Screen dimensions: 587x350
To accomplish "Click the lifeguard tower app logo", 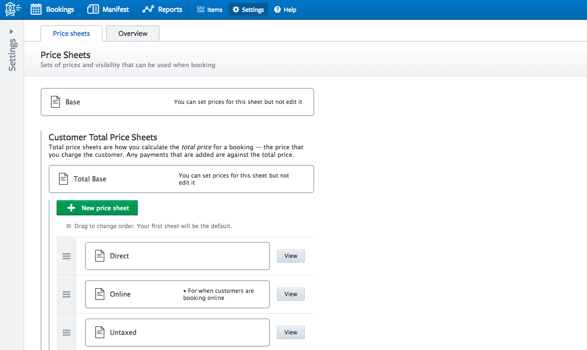I will point(12,9).
